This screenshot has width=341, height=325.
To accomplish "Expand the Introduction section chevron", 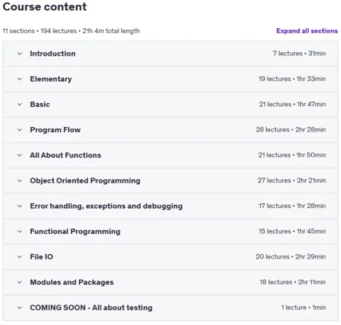I will pyautogui.click(x=20, y=54).
